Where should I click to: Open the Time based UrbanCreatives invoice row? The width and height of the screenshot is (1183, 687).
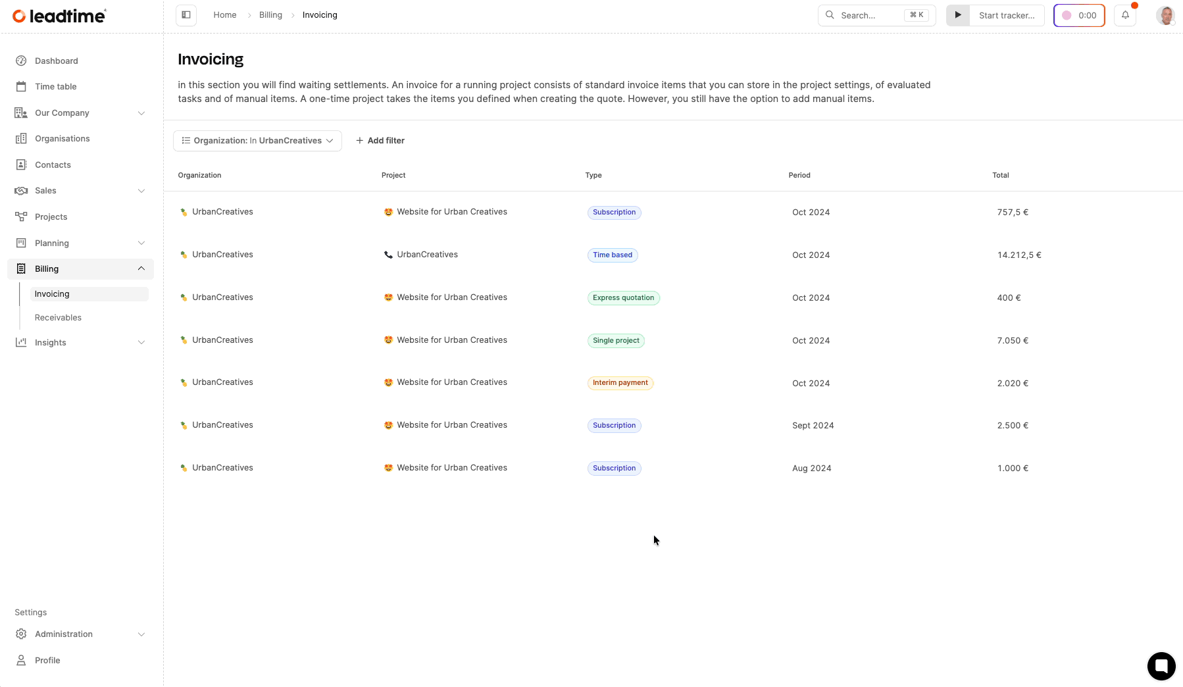(x=612, y=255)
